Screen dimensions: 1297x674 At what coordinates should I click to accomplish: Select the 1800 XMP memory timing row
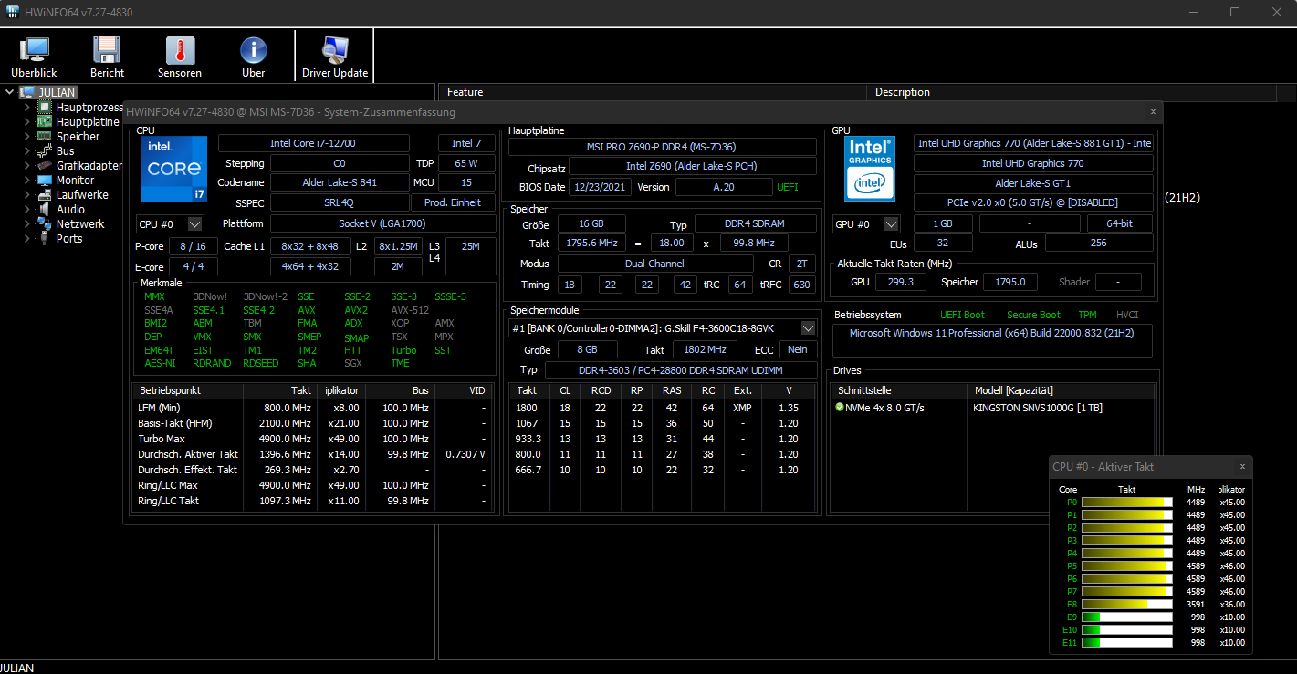click(663, 408)
